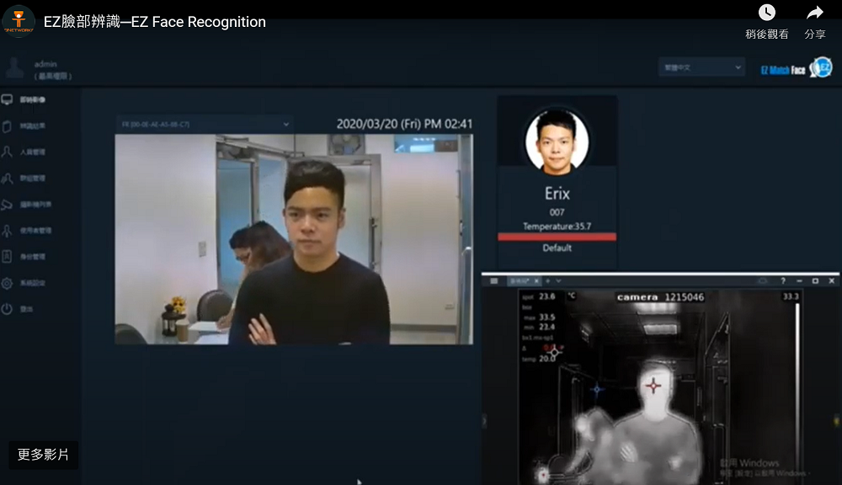Expand the tab list chevron in thermal window
Image resolution: width=842 pixels, height=485 pixels.
click(x=558, y=281)
